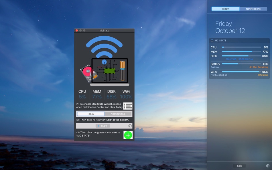The height and width of the screenshot is (170, 272).
Task: Click the 1 New button in McStats
Action: point(103,126)
